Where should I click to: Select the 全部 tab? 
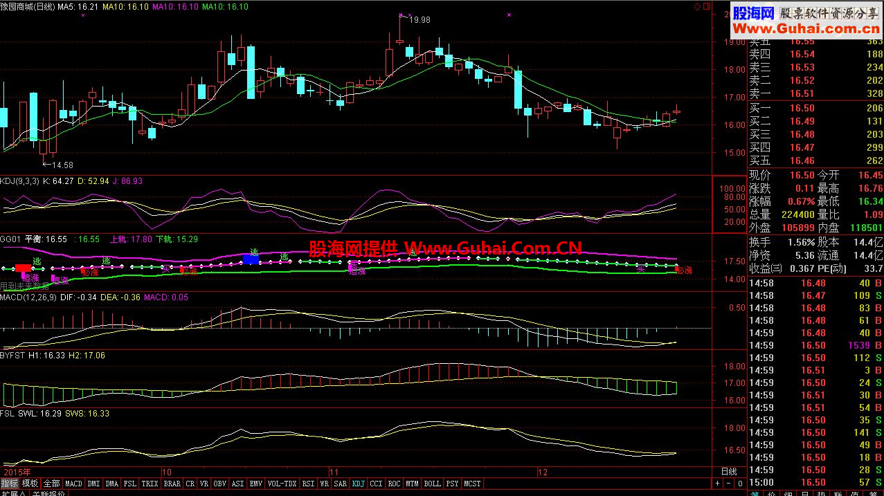point(51,484)
